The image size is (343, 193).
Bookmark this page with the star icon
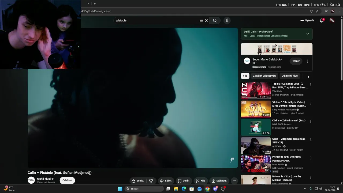317,11
